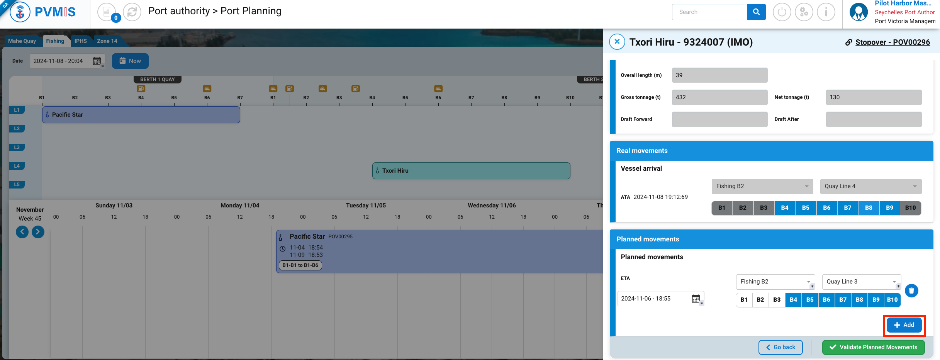Toggle planned bollard B10

(892, 300)
